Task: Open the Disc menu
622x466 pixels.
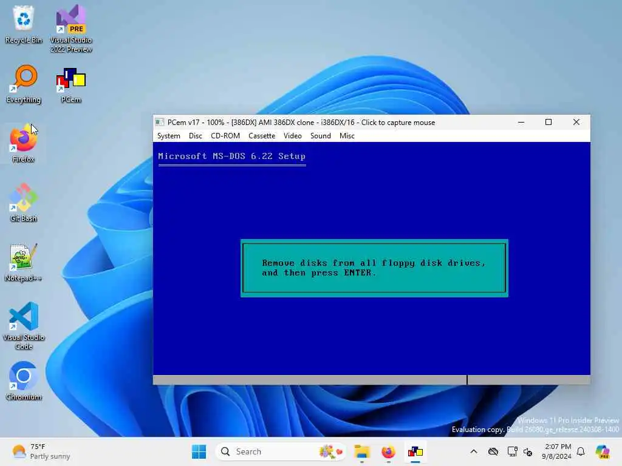Action: [196, 136]
